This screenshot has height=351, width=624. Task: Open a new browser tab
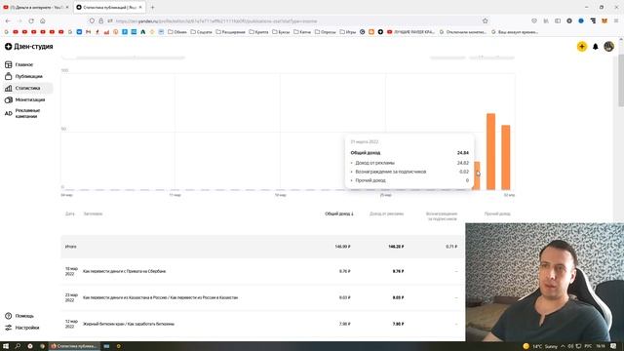pos(152,7)
